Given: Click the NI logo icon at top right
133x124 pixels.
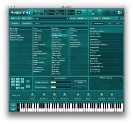Looking at the screenshot, I should [120, 13].
